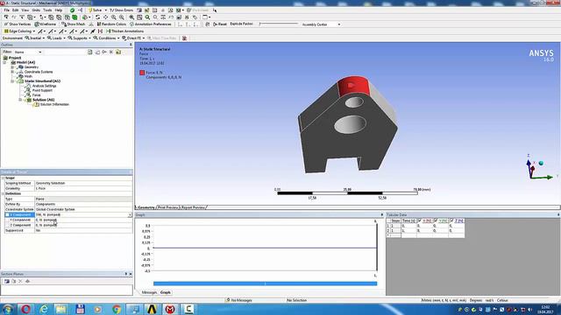Open the Inertial dropdown
This screenshot has height=315, width=561.
[x=35, y=38]
